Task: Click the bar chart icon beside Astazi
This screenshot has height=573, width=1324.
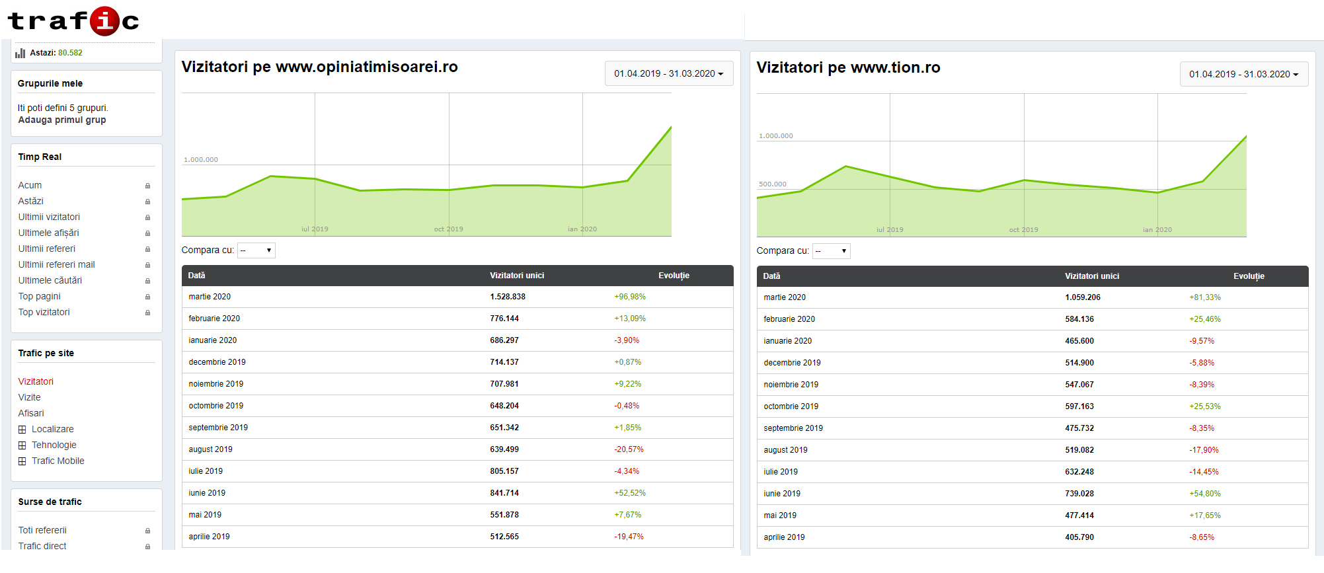Action: point(20,53)
